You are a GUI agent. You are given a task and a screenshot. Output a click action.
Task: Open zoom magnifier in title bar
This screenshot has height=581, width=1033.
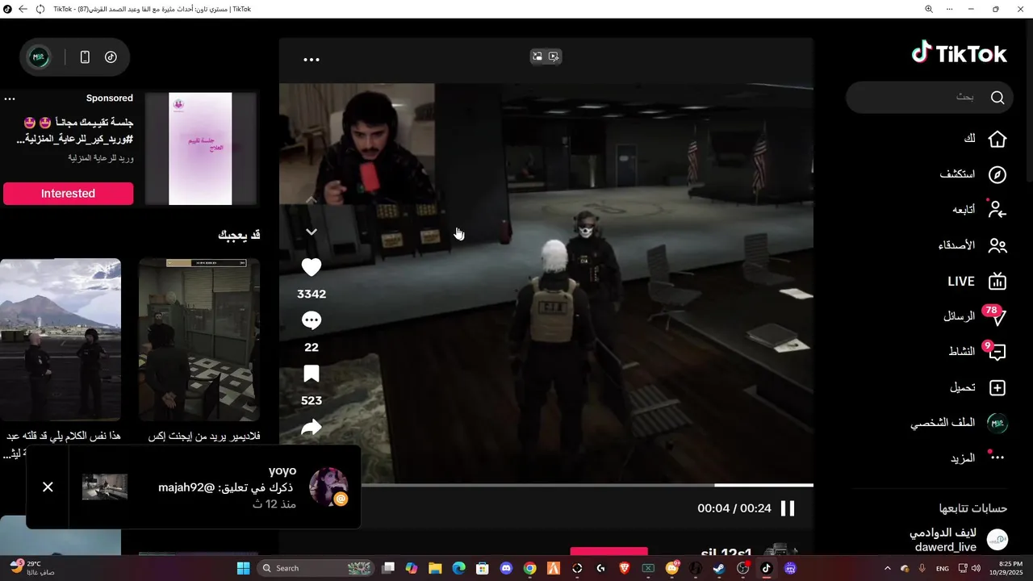click(x=929, y=9)
